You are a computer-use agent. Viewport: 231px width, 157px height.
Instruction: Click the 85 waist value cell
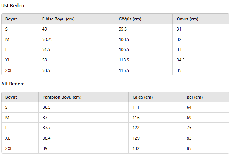[x=206, y=148]
